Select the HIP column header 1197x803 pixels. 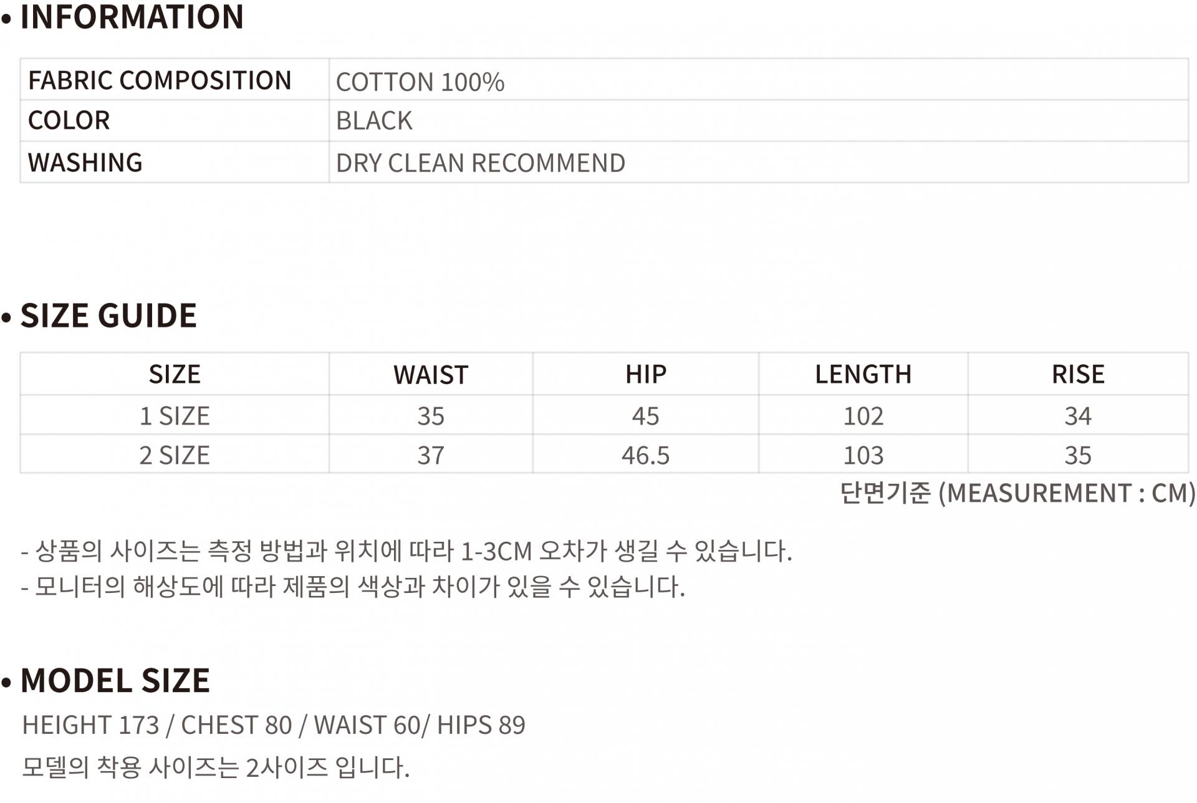tap(646, 374)
